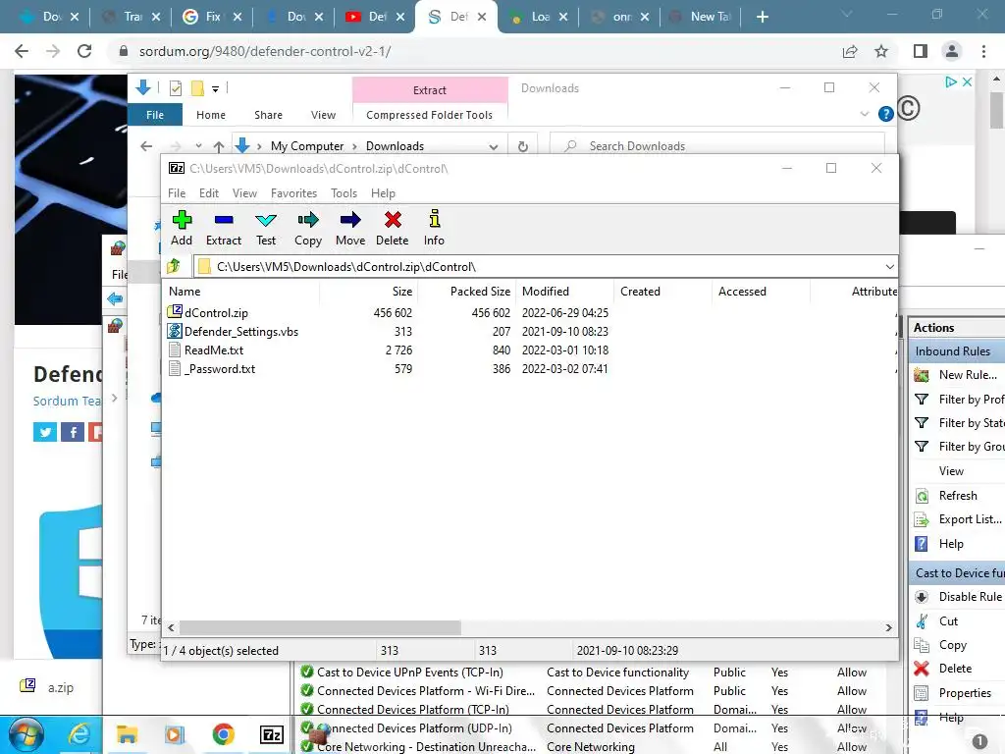Open the 7-Zip View menu
The width and height of the screenshot is (1005, 754).
[244, 193]
